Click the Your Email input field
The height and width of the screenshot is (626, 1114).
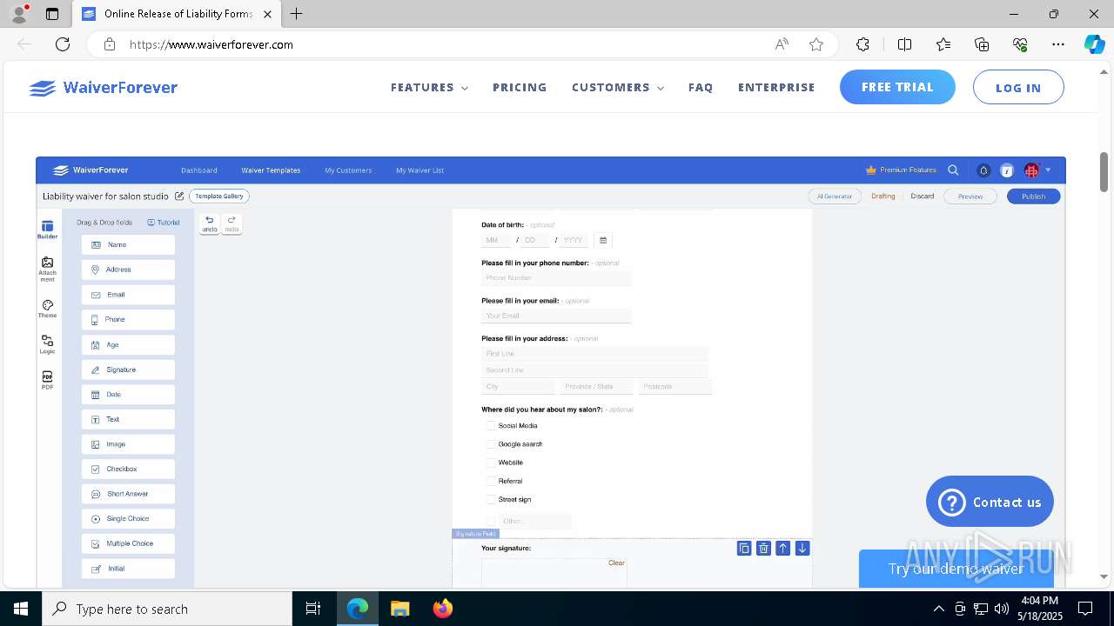click(556, 316)
